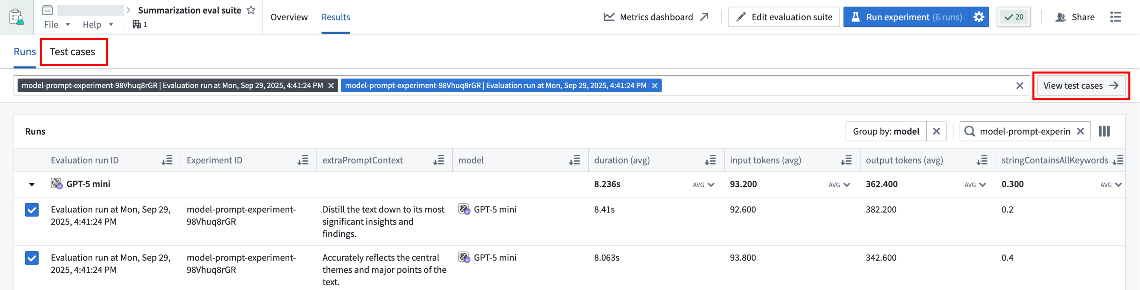Click the model-prompt-experiment search field
This screenshot has height=290, width=1140.
1024,131
